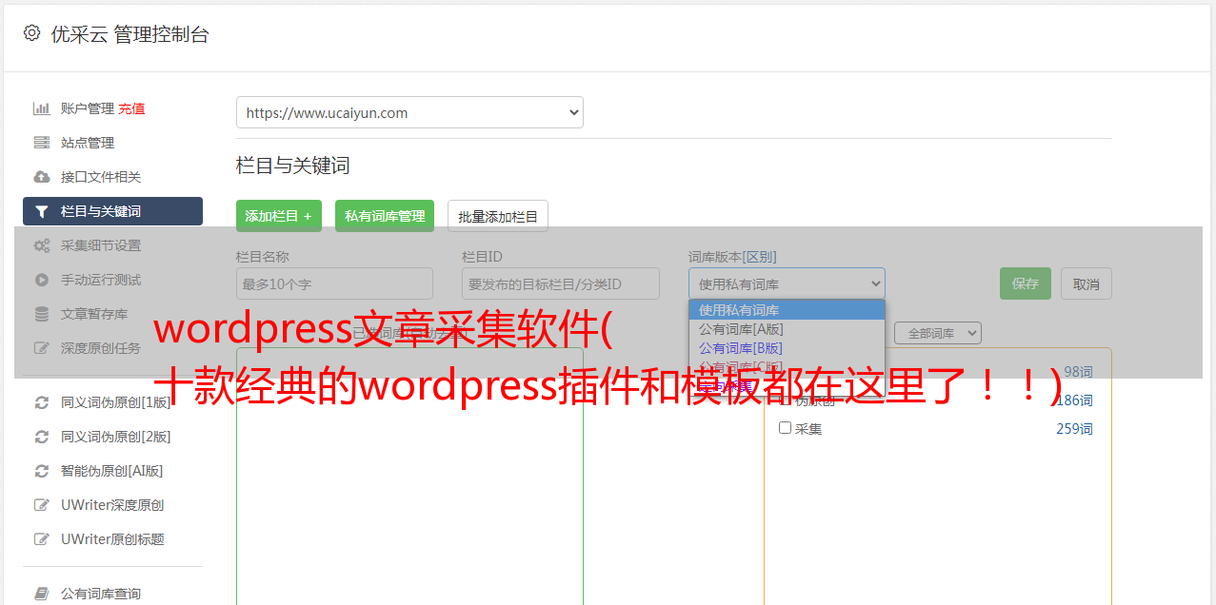Click the refresh icon for 智能伪原创[AI版]
The height and width of the screenshot is (605, 1216).
[x=42, y=471]
